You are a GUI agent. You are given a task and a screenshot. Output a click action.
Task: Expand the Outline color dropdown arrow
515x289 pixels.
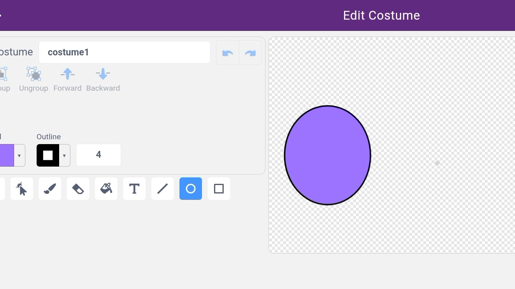tap(64, 155)
